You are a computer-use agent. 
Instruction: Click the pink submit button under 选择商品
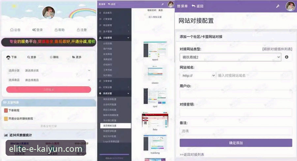(49, 90)
